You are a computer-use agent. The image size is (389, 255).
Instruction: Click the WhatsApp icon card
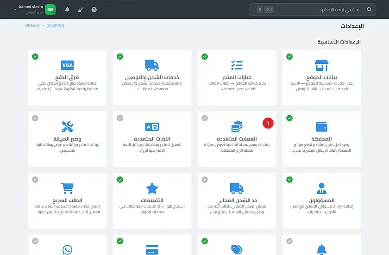tap(67, 249)
